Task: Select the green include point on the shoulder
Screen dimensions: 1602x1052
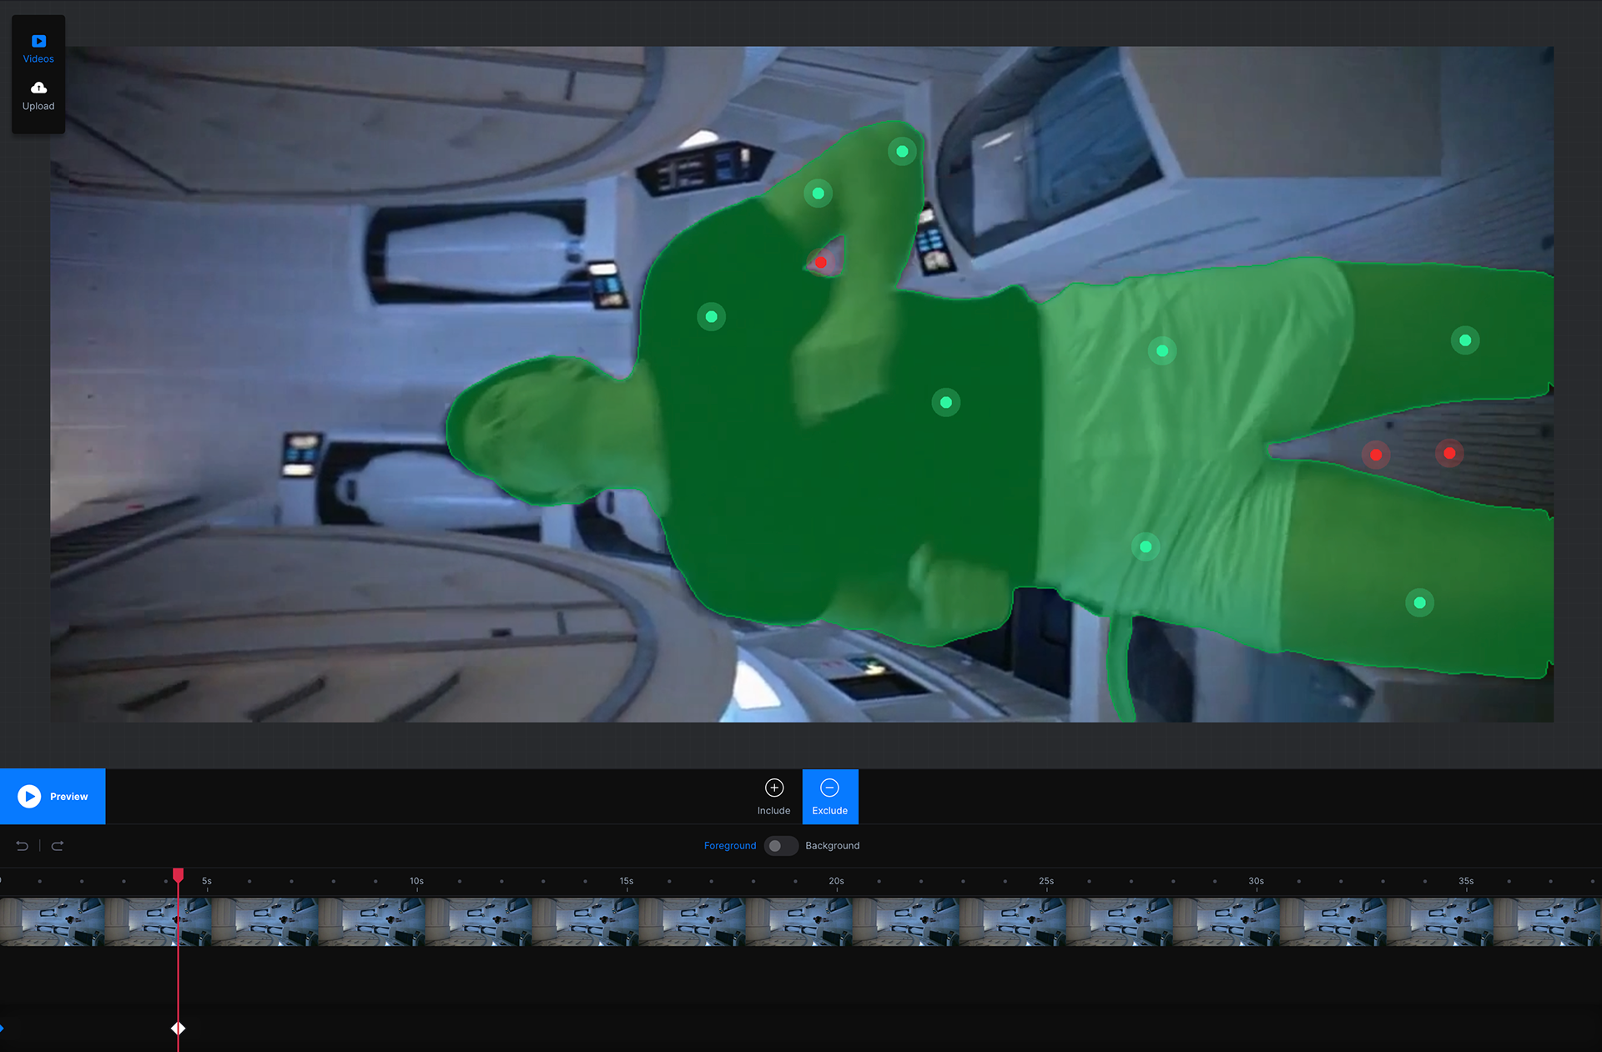Action: [x=711, y=317]
